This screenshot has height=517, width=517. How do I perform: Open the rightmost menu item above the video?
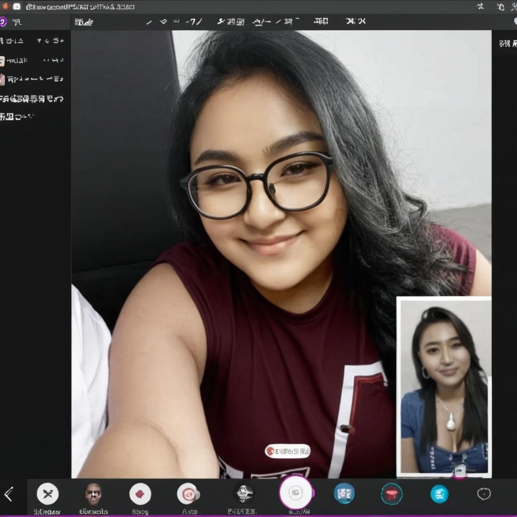tap(355, 21)
